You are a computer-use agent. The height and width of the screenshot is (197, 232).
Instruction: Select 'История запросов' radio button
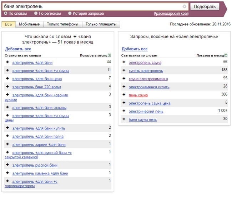point(70,13)
